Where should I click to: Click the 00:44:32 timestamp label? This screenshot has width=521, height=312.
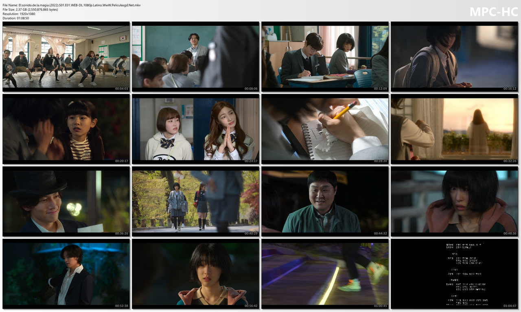pyautogui.click(x=380, y=233)
